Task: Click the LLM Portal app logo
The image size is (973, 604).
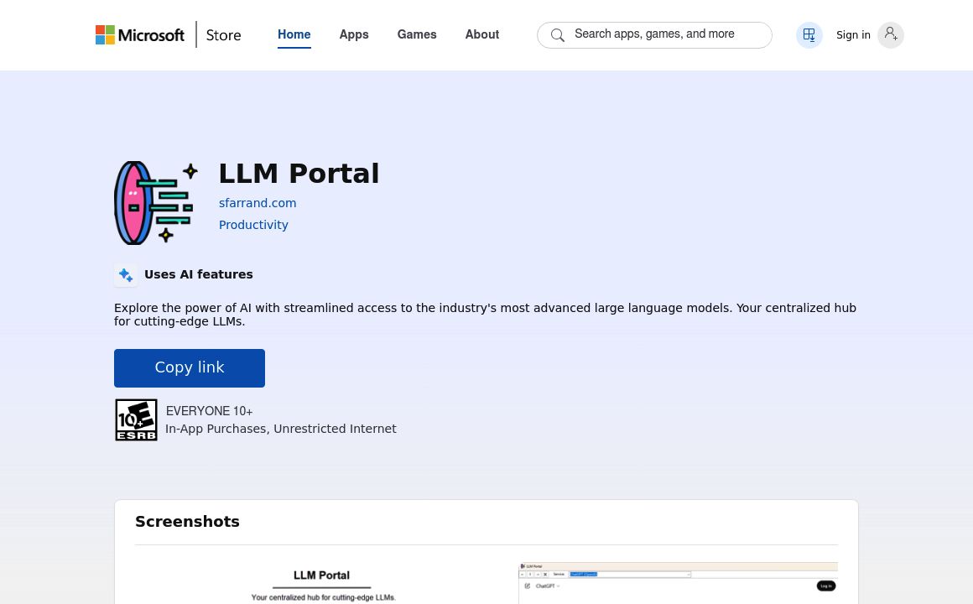Action: click(156, 203)
